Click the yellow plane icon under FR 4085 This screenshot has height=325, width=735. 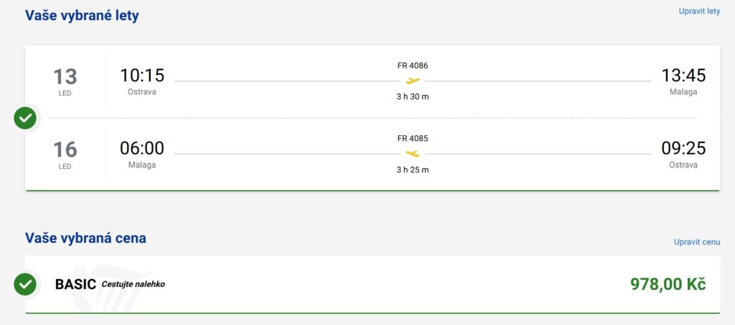[x=413, y=153]
